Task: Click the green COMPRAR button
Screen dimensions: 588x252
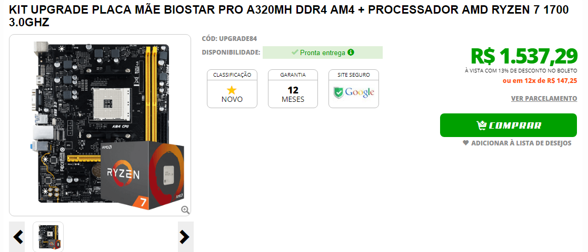Action: click(509, 125)
